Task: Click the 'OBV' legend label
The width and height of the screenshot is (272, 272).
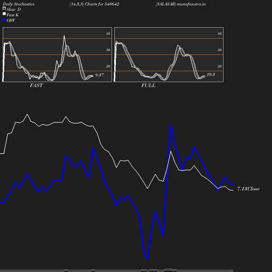Action: pyautogui.click(x=11, y=21)
